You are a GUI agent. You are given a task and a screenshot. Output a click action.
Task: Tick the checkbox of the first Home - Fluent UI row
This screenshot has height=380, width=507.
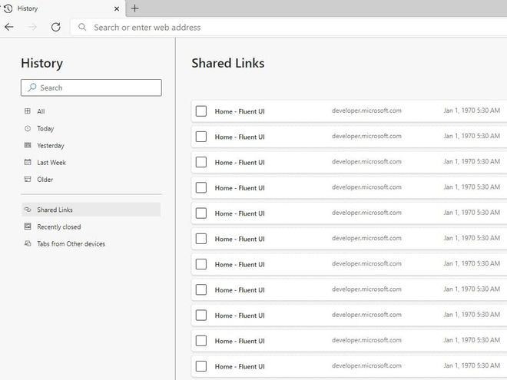tap(201, 111)
